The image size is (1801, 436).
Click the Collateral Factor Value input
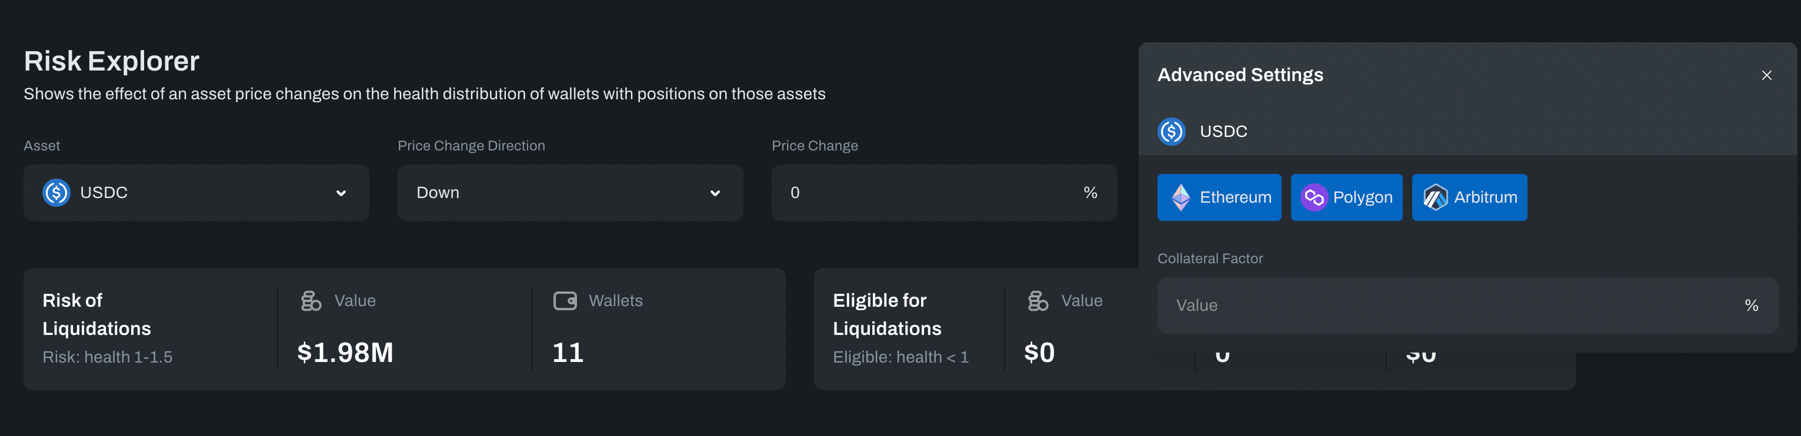1454,306
